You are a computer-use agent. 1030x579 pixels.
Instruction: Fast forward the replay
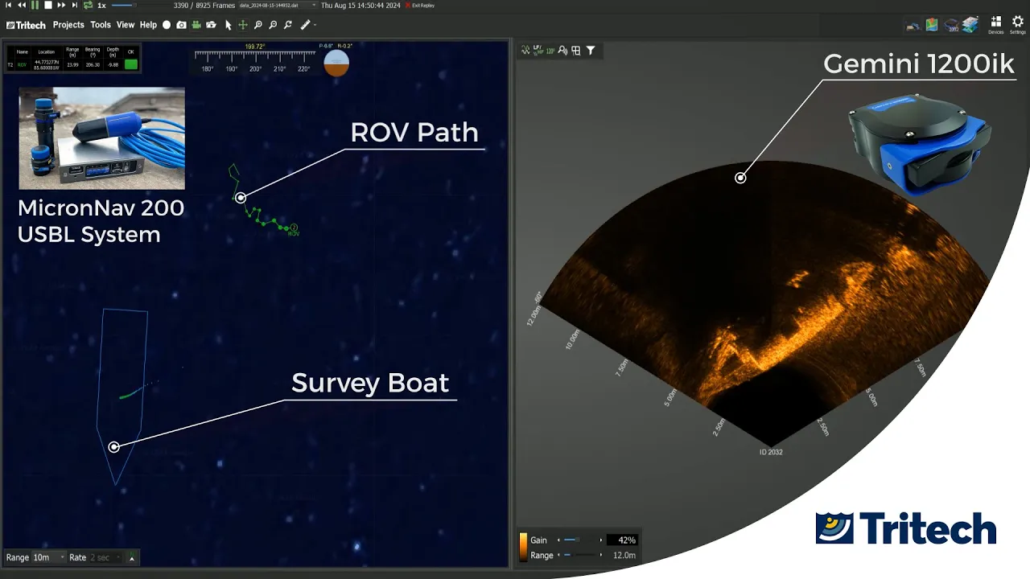[61, 5]
